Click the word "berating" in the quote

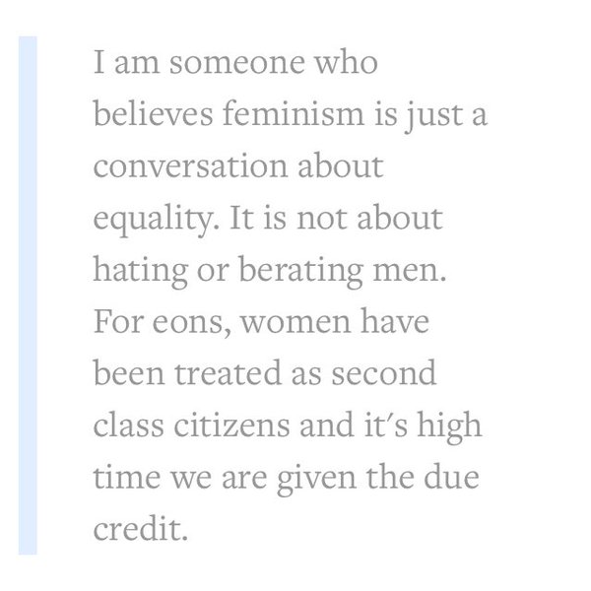[x=300, y=271]
